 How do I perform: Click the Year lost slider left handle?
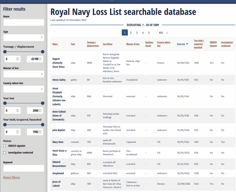(5, 103)
